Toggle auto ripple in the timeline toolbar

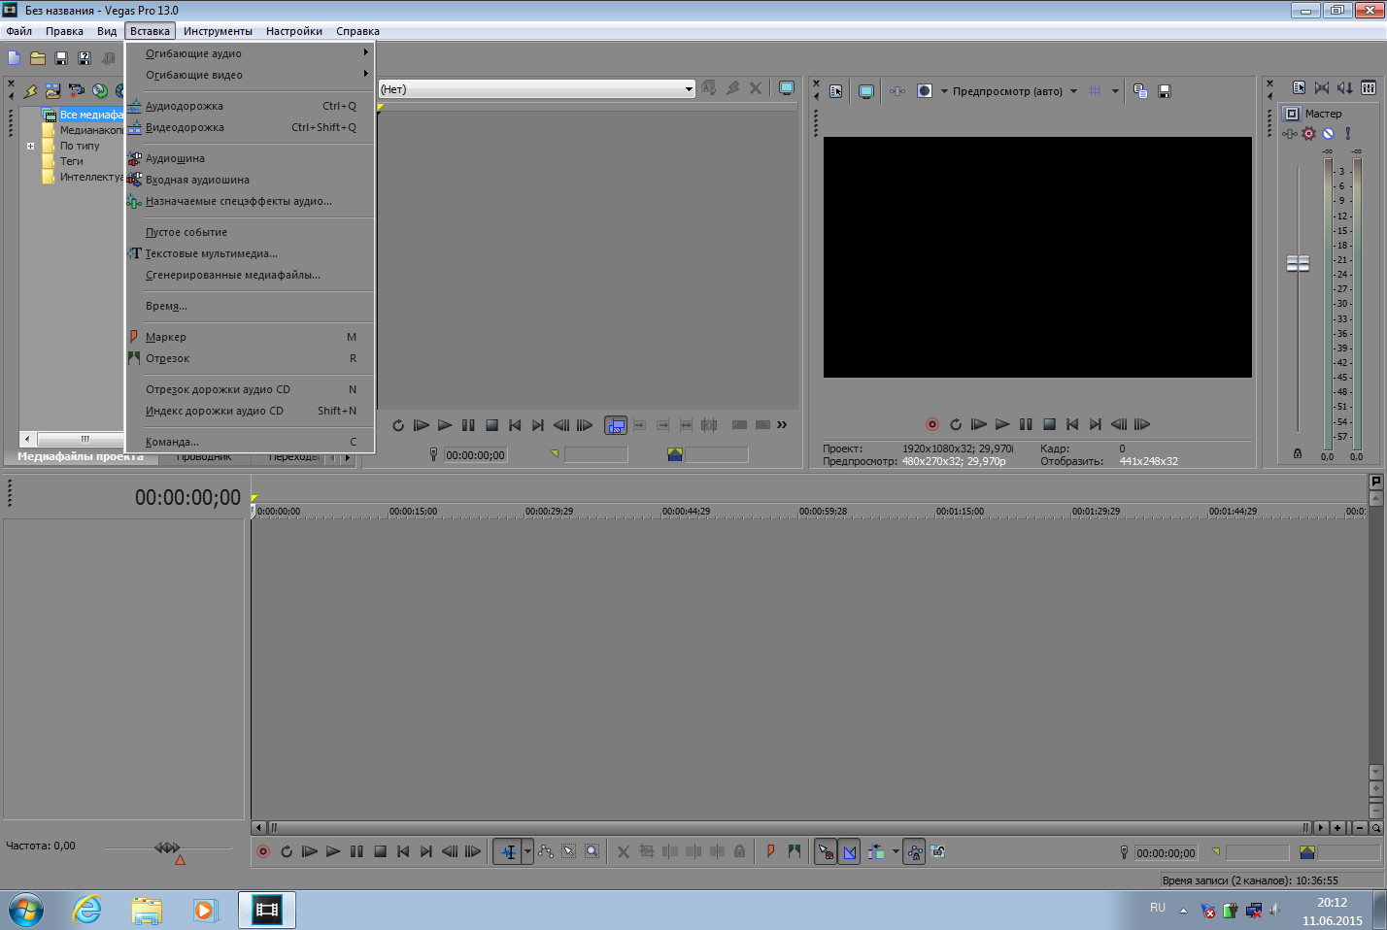[876, 851]
